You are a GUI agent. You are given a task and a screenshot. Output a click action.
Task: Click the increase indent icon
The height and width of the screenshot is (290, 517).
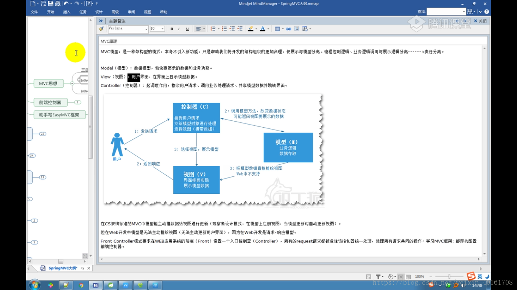pos(240,29)
